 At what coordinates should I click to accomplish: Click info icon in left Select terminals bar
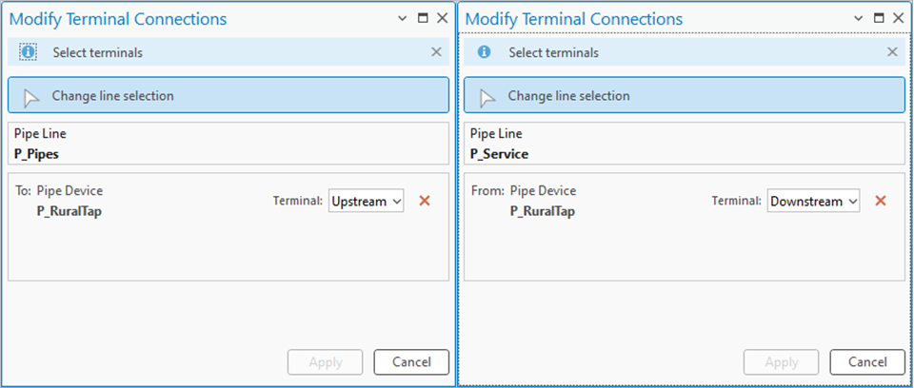[x=29, y=52]
